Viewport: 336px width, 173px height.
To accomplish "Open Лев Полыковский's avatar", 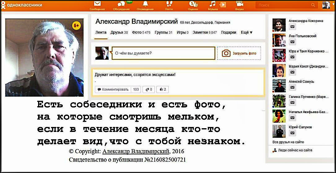I will (279, 40).
